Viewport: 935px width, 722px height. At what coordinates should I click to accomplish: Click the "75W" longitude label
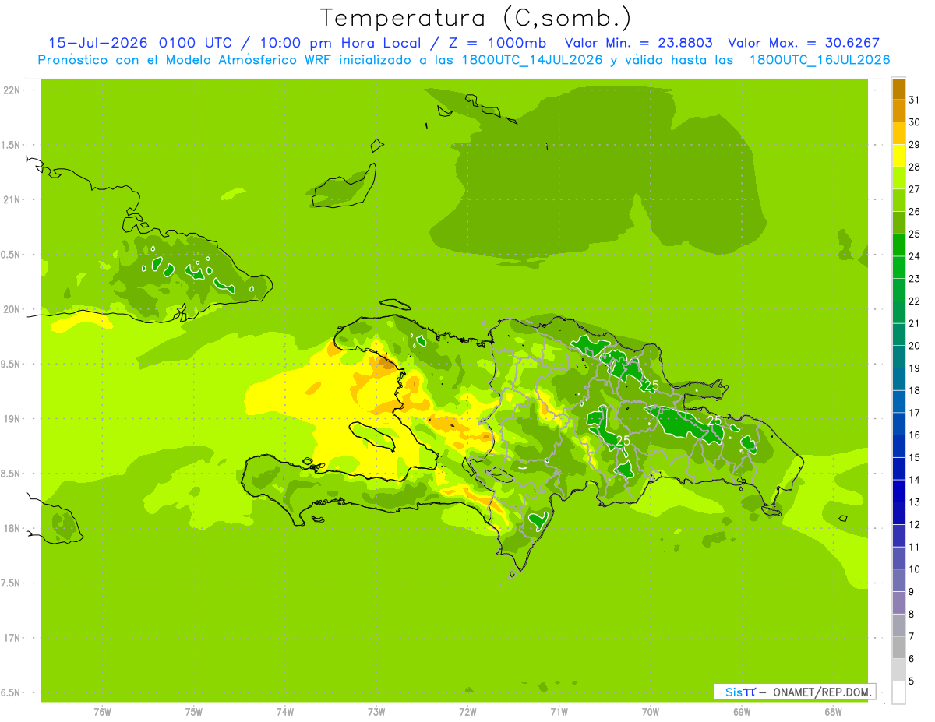tap(194, 711)
